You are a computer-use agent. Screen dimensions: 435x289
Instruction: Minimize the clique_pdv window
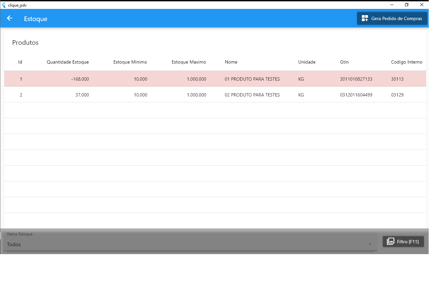392,5
